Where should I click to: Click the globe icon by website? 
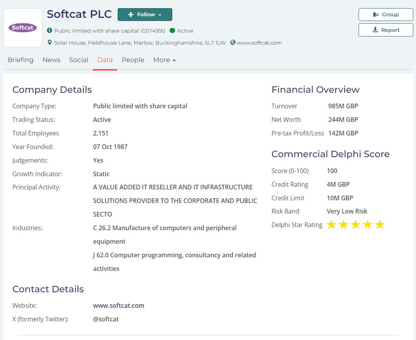click(x=233, y=42)
